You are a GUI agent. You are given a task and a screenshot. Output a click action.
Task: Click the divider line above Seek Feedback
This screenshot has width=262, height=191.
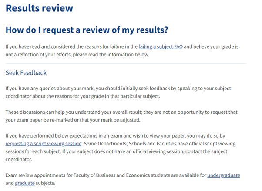coord(125,63)
